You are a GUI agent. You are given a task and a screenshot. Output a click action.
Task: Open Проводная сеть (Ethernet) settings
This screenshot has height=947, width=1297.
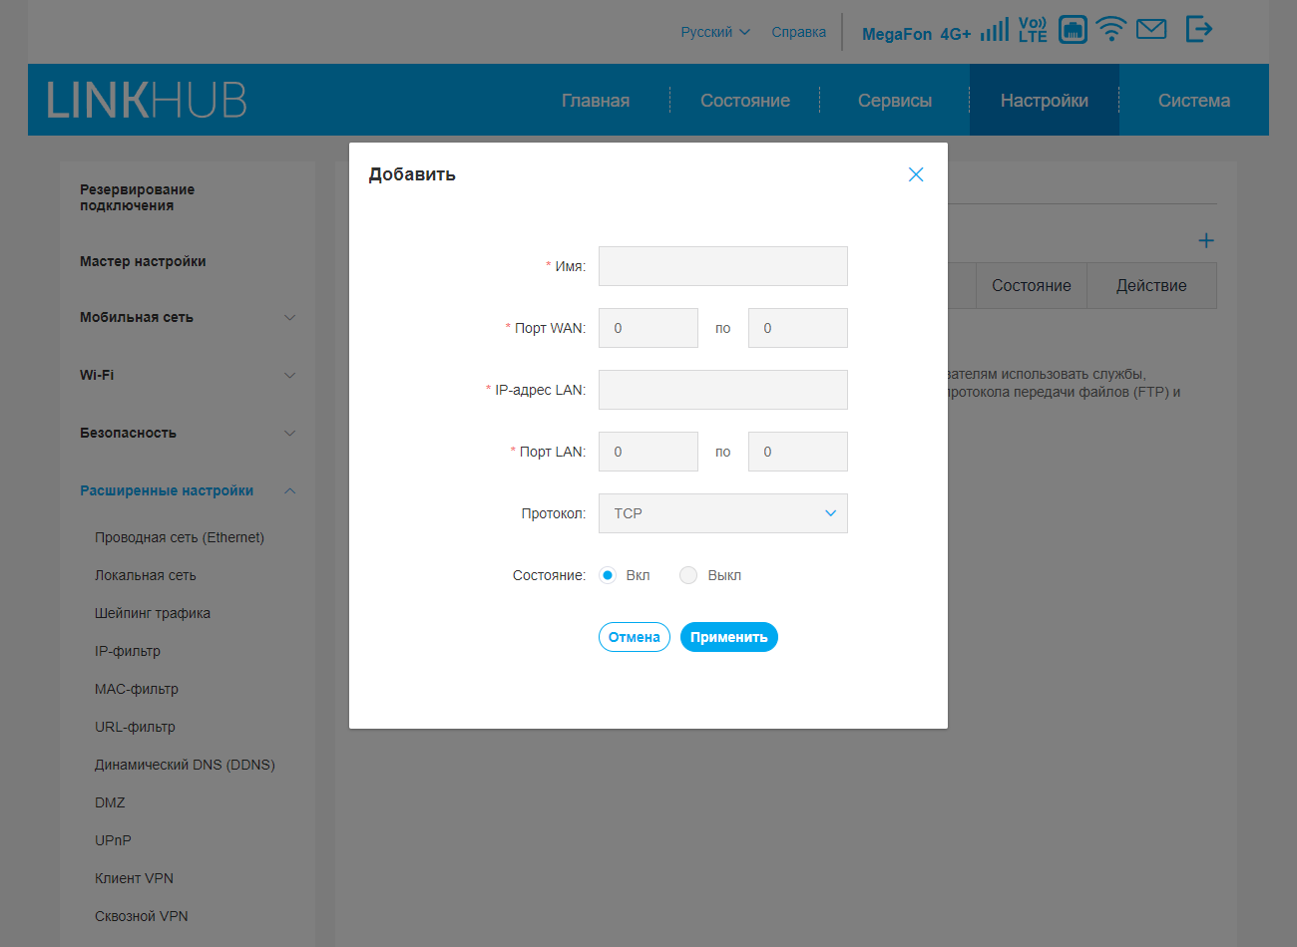point(180,537)
